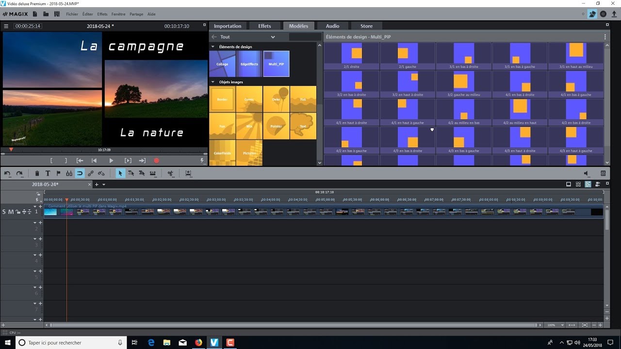Click the timeline horizontal scrollbar
This screenshot has width=621, height=349.
[x=294, y=325]
